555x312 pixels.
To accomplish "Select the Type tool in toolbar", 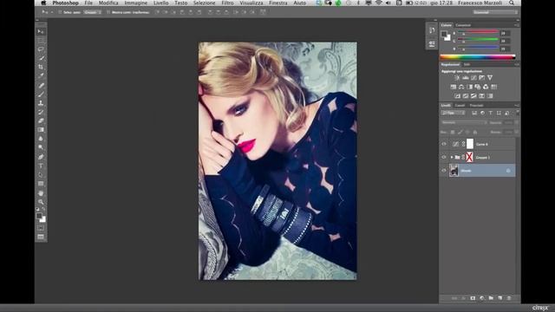I will tap(41, 166).
